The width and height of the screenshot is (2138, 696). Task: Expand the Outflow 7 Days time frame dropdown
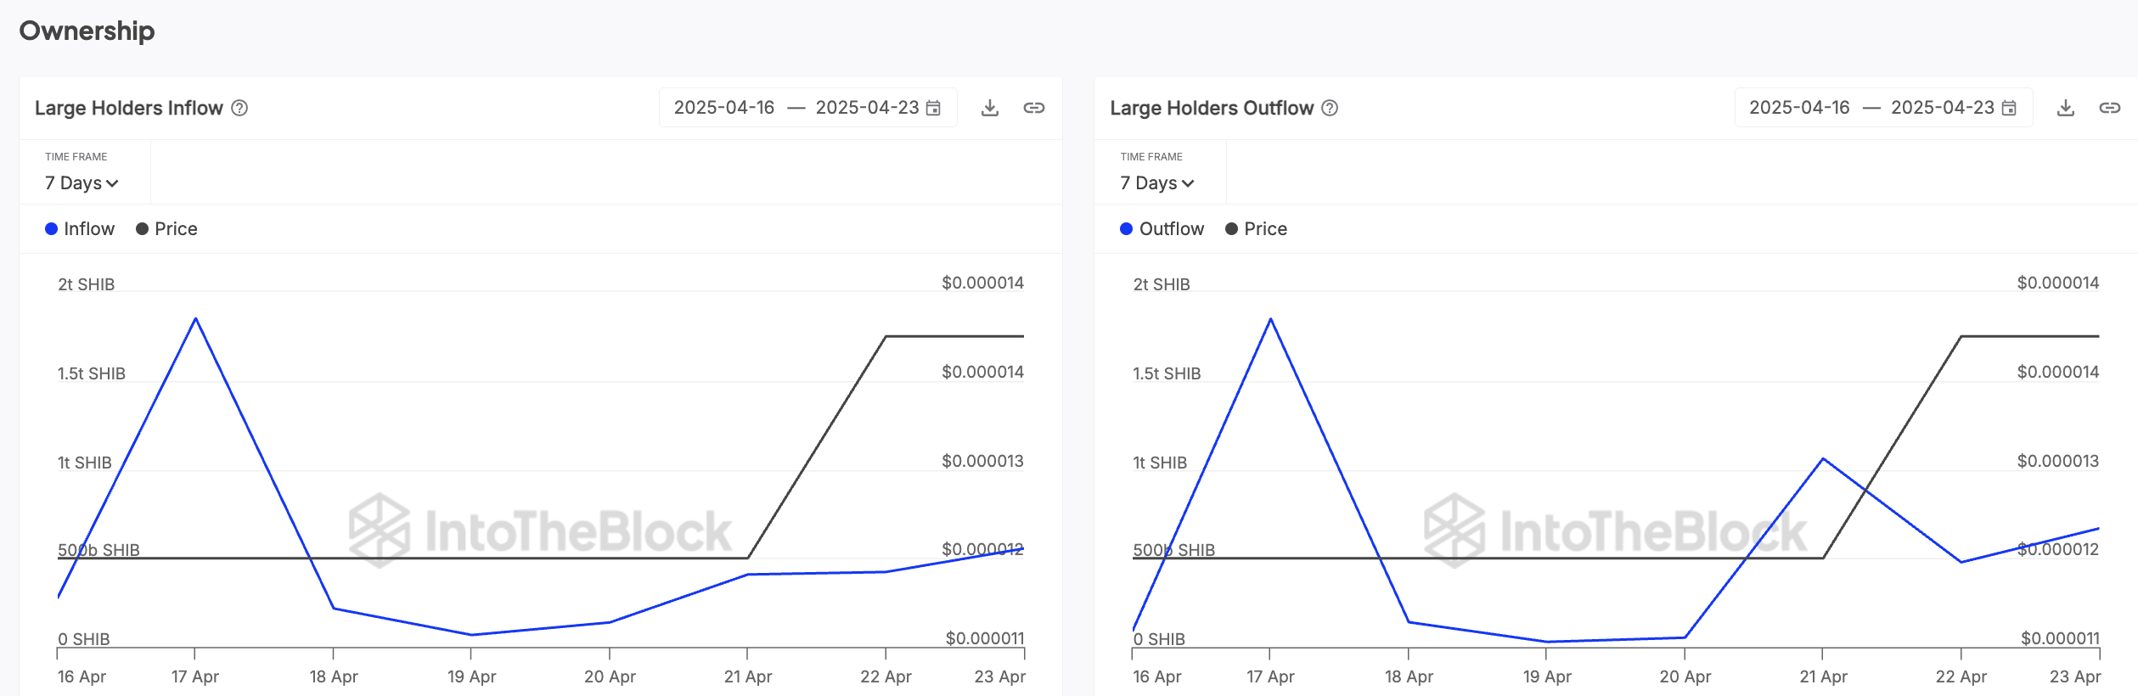[x=1156, y=183]
